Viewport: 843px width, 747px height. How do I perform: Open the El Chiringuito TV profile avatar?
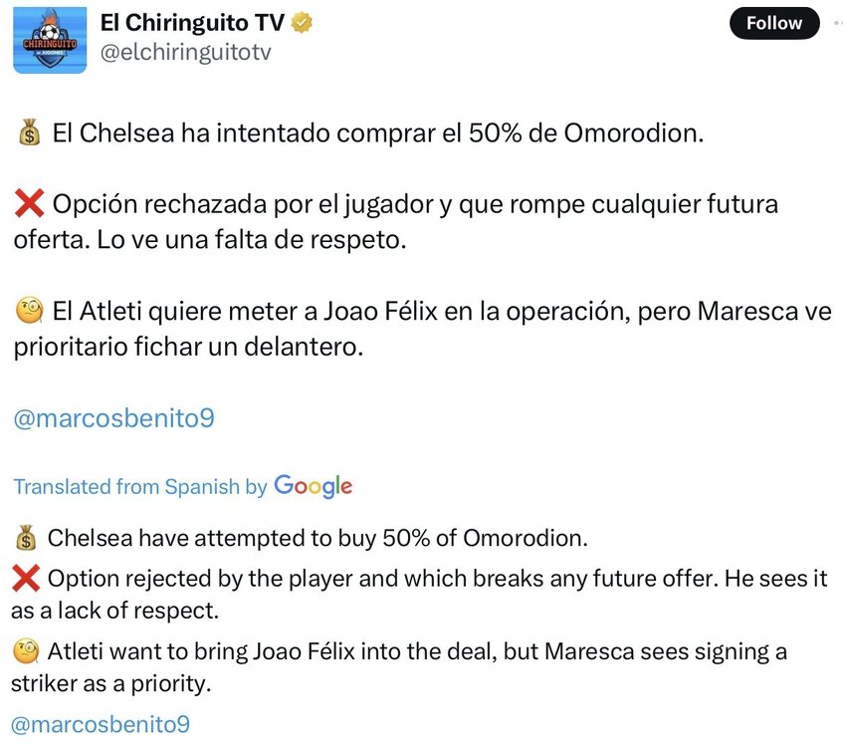click(x=50, y=41)
